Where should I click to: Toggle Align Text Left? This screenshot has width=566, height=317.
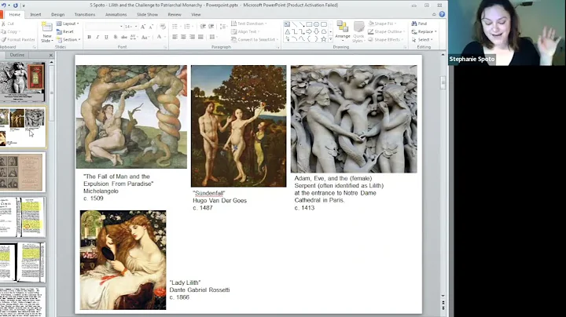coord(175,37)
